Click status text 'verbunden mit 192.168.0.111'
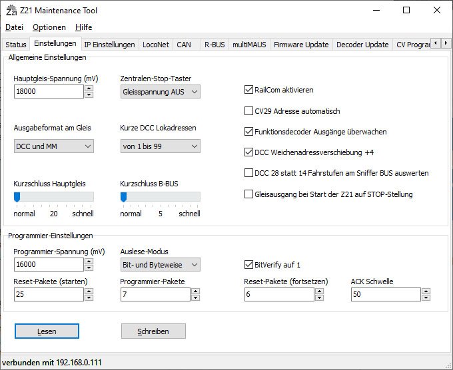Image resolution: width=453 pixels, height=370 pixels. point(52,363)
